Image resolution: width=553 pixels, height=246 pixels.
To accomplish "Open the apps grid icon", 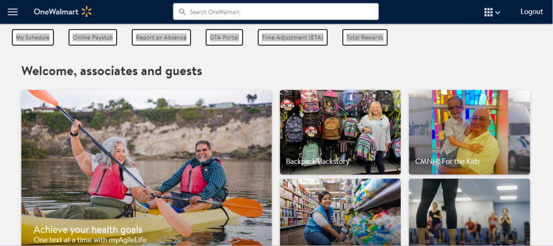I will (x=488, y=12).
